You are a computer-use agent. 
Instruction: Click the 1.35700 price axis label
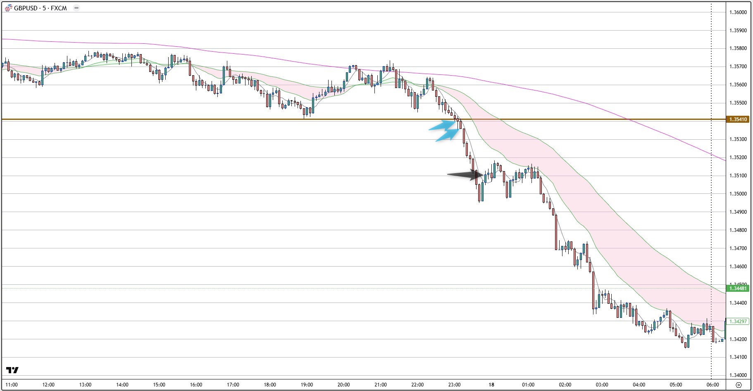click(x=738, y=67)
